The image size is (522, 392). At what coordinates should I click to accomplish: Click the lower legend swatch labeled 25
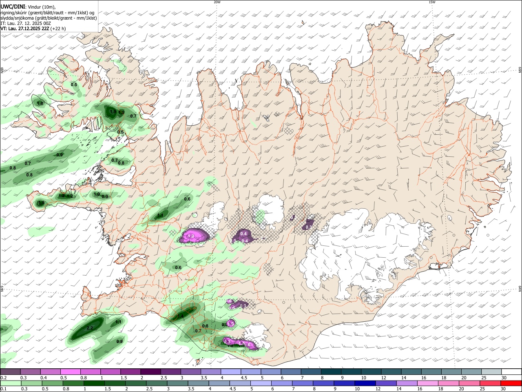click(x=490, y=383)
